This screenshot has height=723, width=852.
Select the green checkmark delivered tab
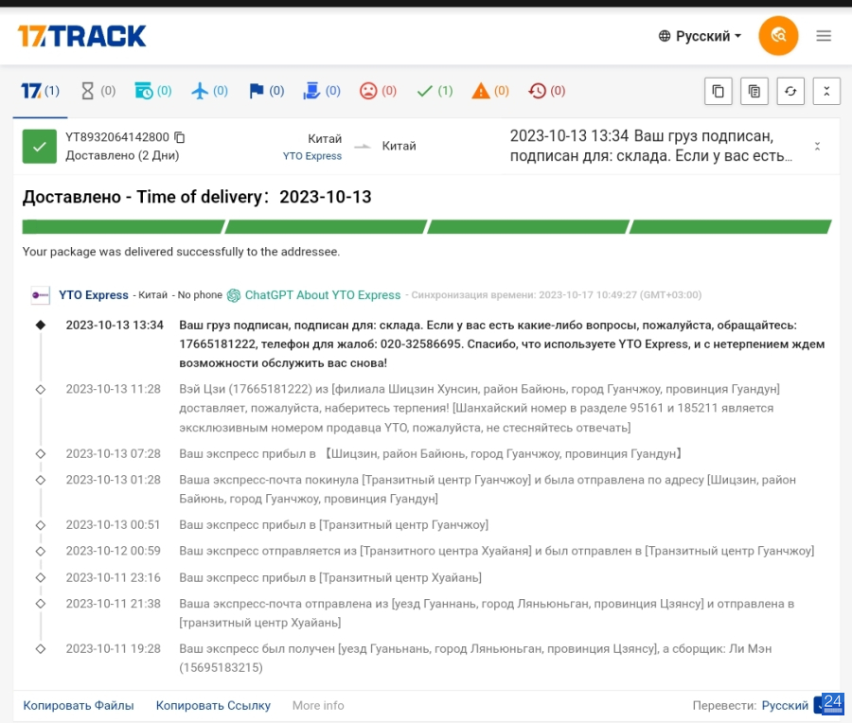tap(435, 91)
